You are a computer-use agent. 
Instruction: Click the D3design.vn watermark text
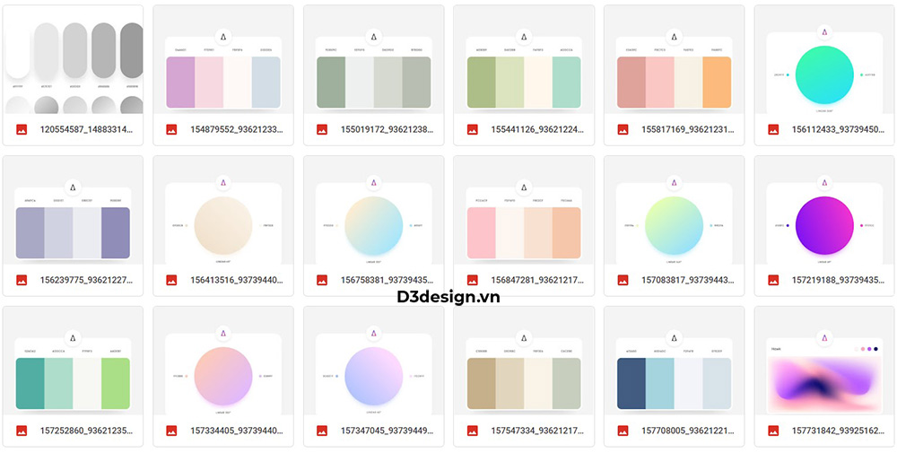coord(448,297)
